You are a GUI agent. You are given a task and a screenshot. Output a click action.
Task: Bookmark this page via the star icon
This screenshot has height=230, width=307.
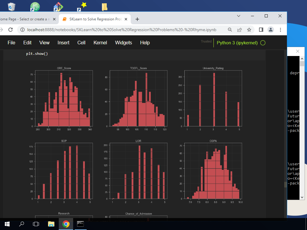[249, 30]
